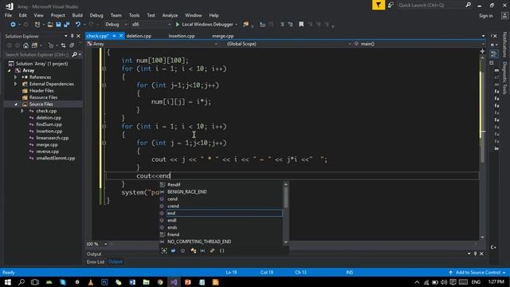Screen dimensions: 510x287
Task: Click the feedback icon beside Quick Launch
Action: [x=390, y=6]
